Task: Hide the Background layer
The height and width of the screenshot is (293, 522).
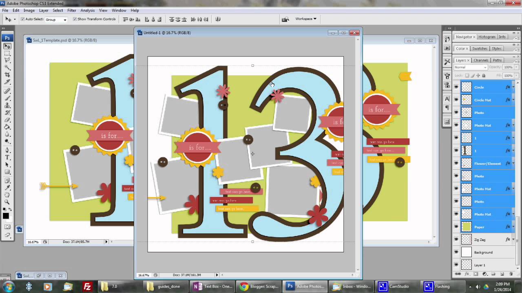Action: pos(456,252)
